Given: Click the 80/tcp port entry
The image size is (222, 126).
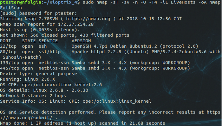Looking at the screenshot, I should [8, 52].
